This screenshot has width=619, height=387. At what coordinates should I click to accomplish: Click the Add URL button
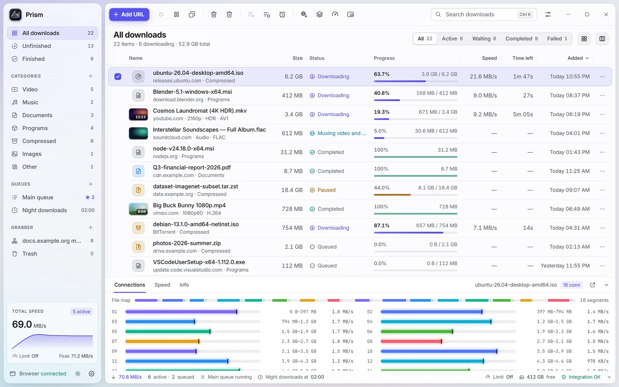point(129,14)
